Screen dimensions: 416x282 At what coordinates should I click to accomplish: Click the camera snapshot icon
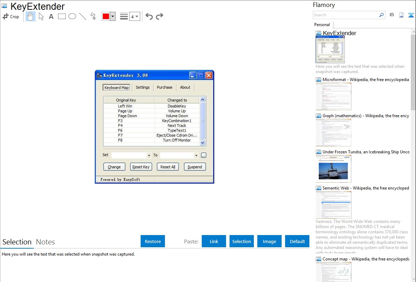[x=392, y=15]
